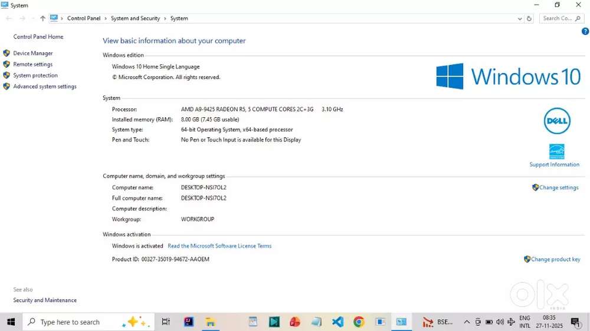Click the search magnifier icon
The height and width of the screenshot is (331, 590).
click(578, 18)
